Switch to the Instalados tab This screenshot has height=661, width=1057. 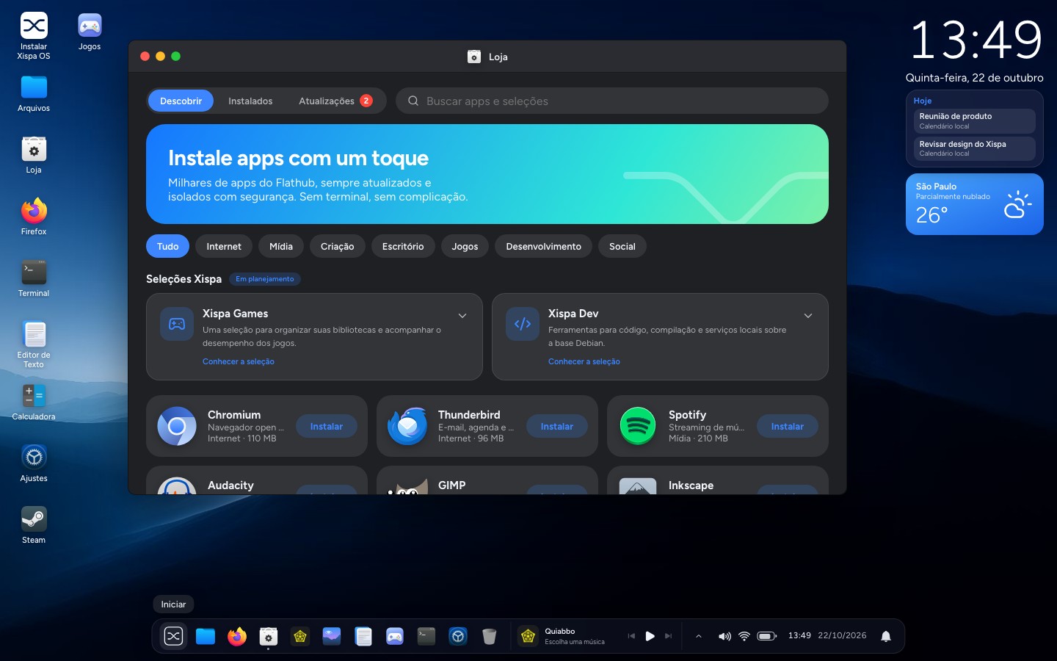(x=250, y=101)
